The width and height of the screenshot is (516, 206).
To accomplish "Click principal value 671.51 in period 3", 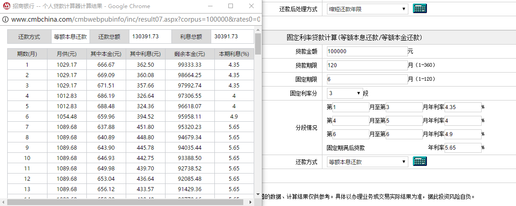I will [x=106, y=85].
